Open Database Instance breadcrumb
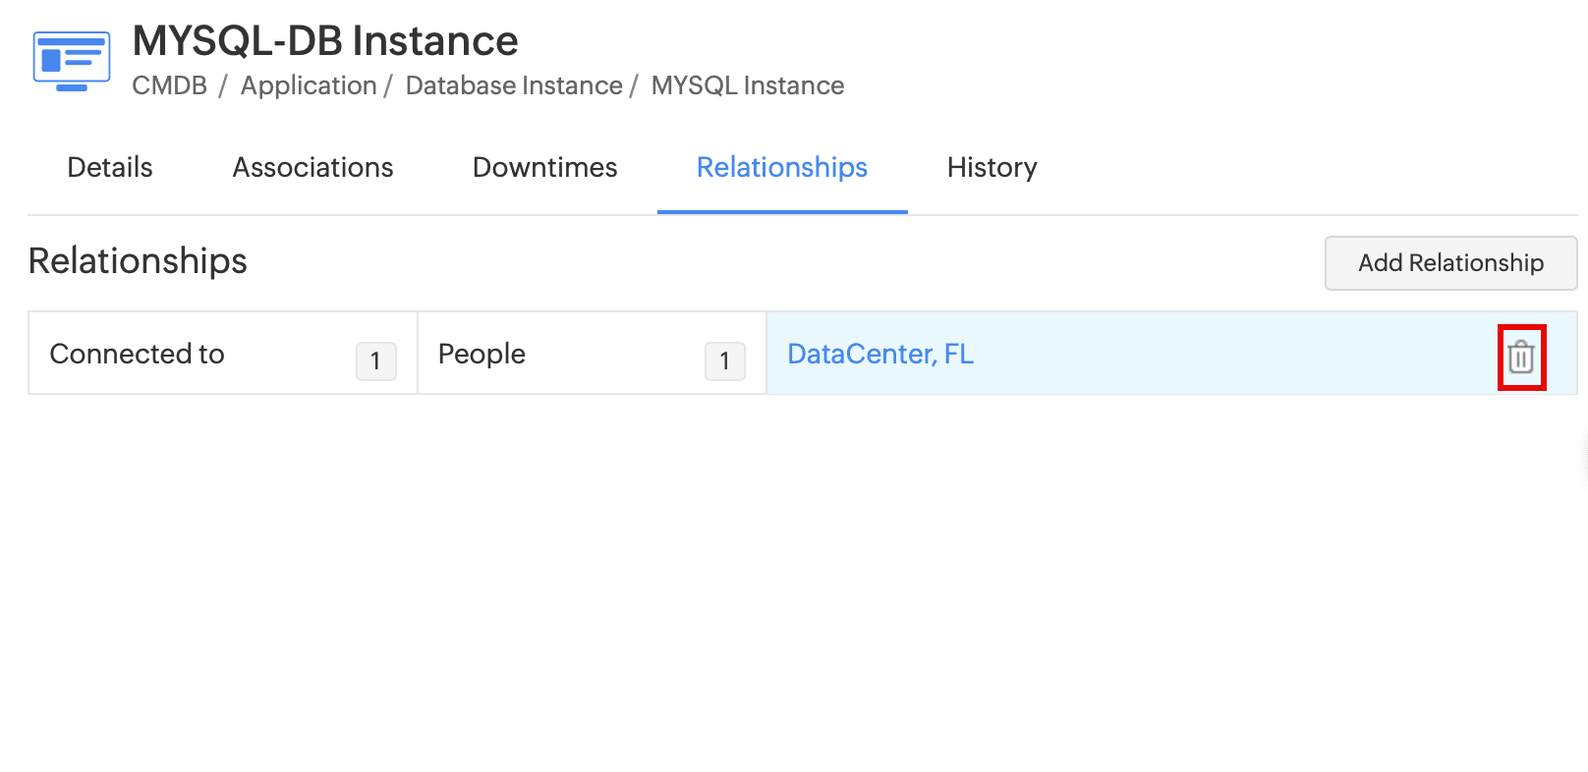This screenshot has height=772, width=1588. pos(514,86)
